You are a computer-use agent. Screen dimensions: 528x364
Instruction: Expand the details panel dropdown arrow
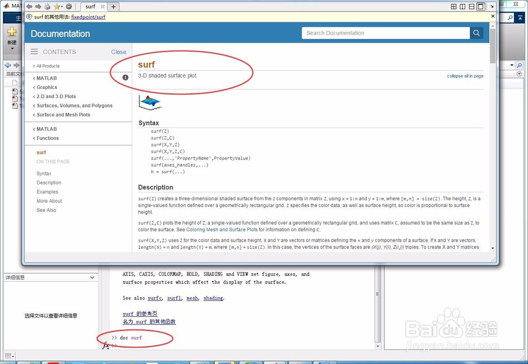(x=92, y=278)
